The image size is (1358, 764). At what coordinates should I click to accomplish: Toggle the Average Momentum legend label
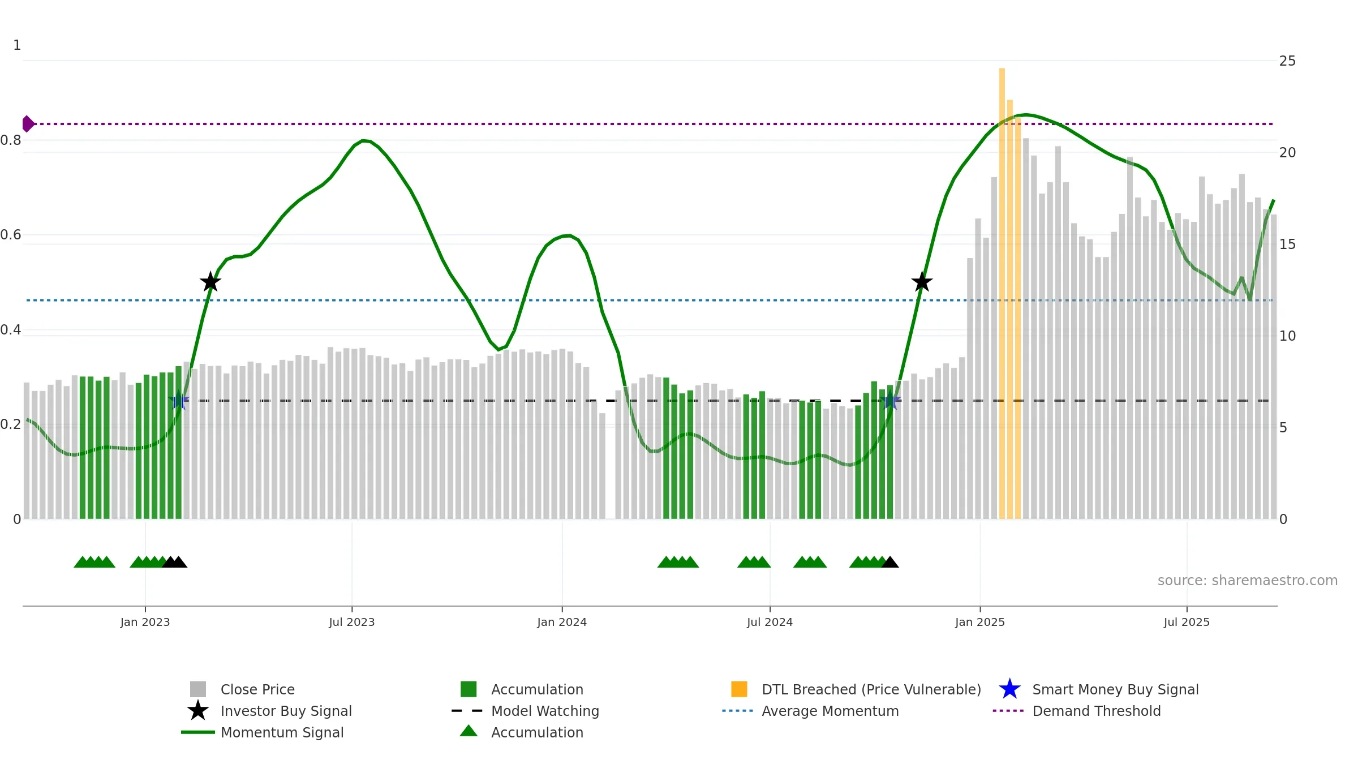click(830, 711)
